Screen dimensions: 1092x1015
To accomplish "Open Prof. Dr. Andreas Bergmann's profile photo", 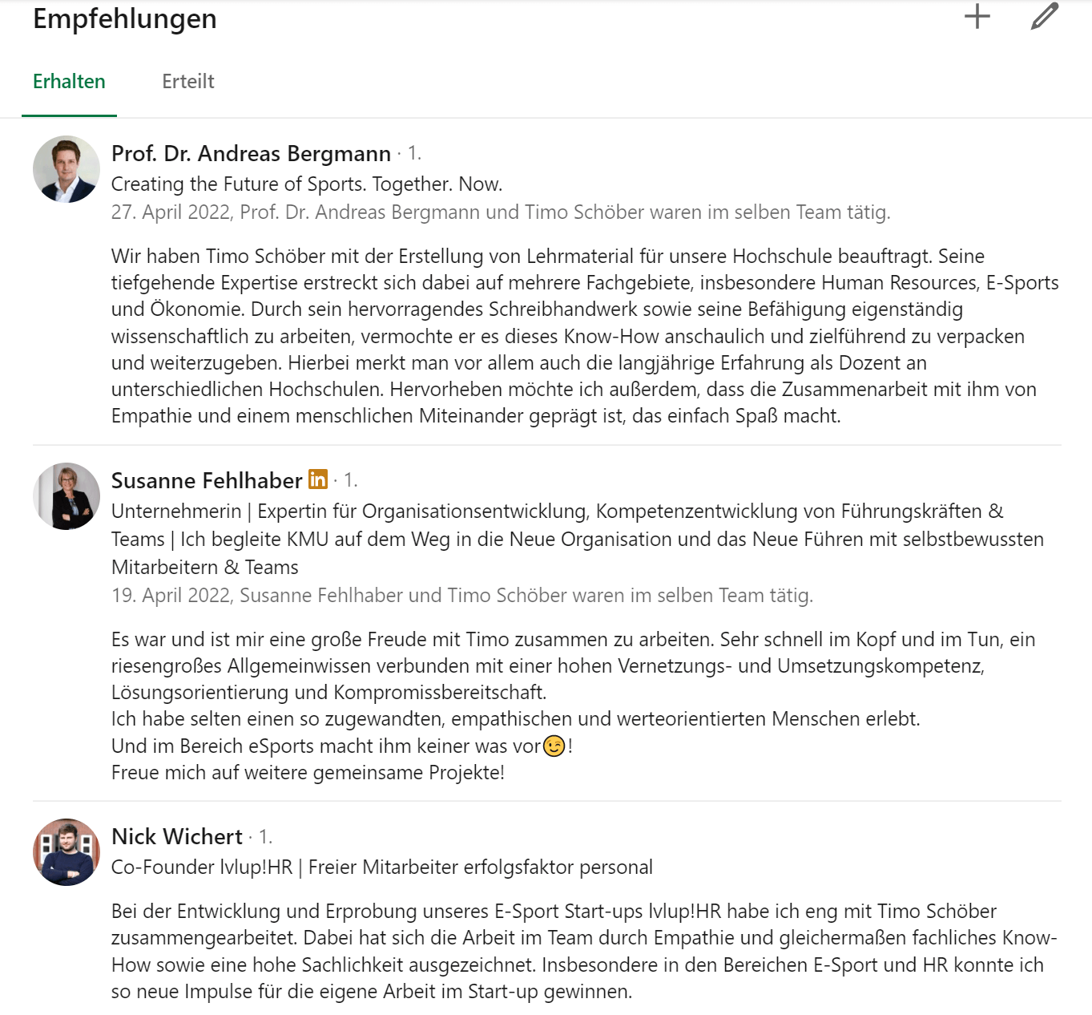I will 66,169.
